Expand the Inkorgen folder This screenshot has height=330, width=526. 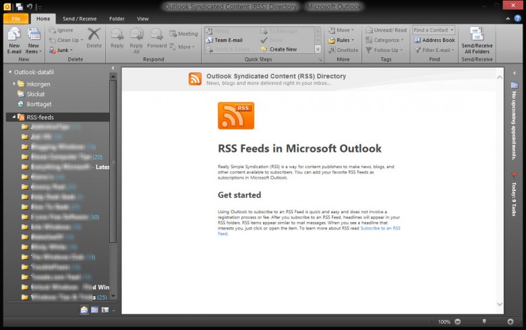(14, 84)
